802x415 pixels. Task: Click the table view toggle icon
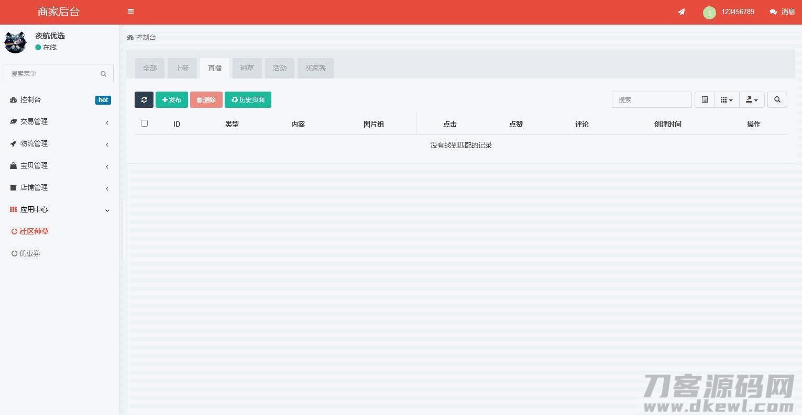(x=705, y=100)
